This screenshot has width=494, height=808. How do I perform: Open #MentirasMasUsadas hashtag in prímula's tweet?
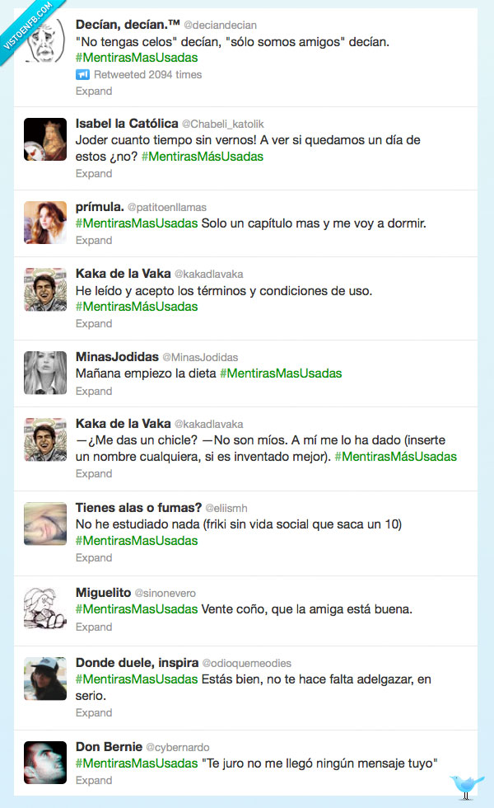pyautogui.click(x=137, y=223)
